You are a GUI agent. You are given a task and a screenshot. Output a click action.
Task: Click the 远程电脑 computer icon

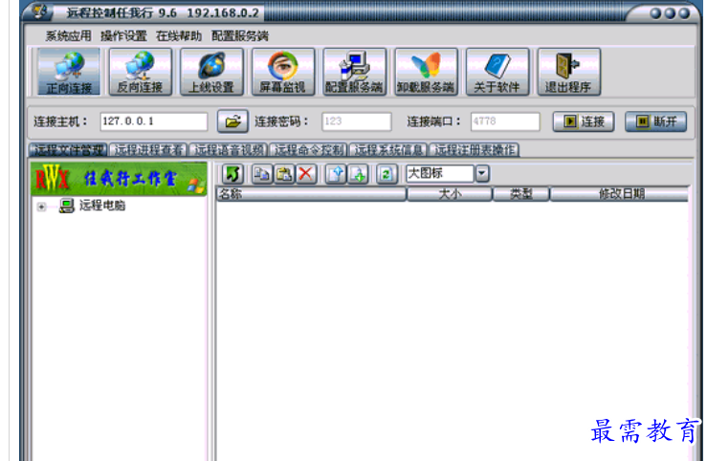click(x=67, y=207)
